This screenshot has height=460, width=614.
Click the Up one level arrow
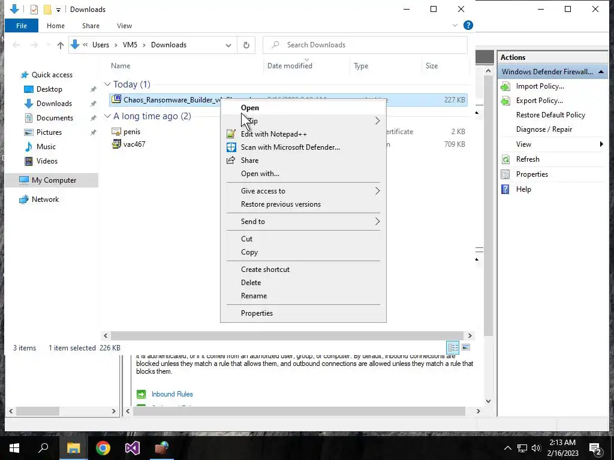(x=61, y=45)
